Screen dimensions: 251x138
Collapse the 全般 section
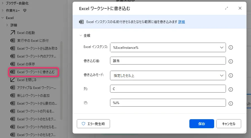[x=80, y=36]
